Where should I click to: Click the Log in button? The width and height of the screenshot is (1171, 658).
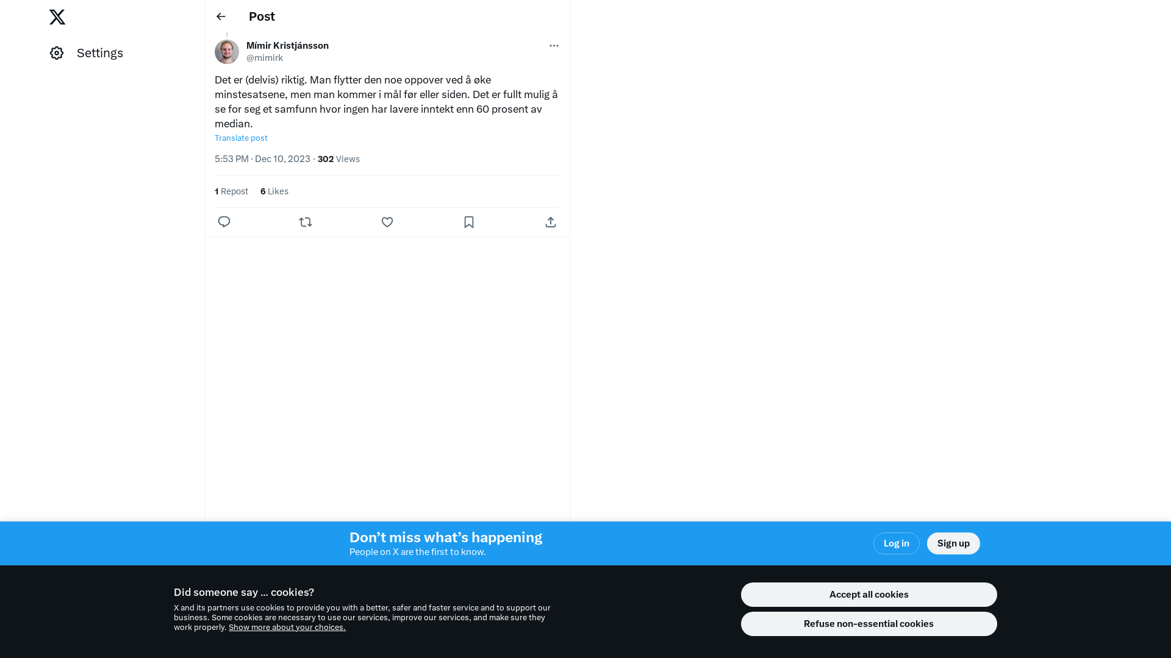pos(897,543)
